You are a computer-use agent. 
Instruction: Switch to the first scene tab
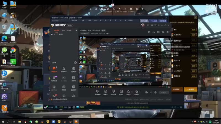[57, 30]
